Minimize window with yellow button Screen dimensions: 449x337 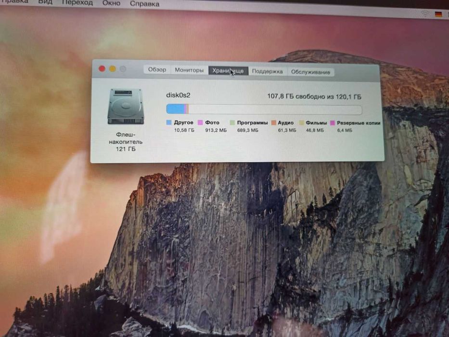113,69
